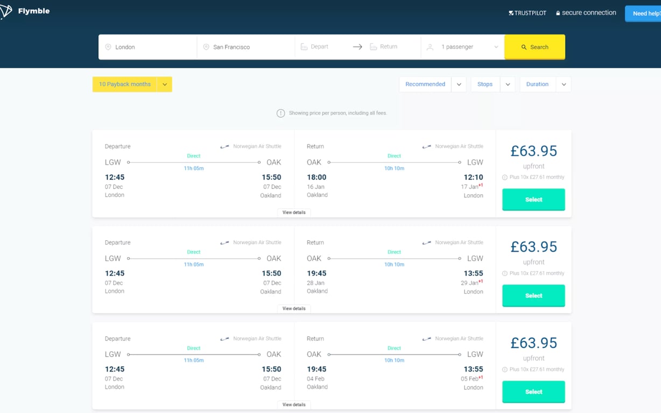The image size is (661, 413).
Task: Open the Trustpilot link
Action: tap(528, 13)
